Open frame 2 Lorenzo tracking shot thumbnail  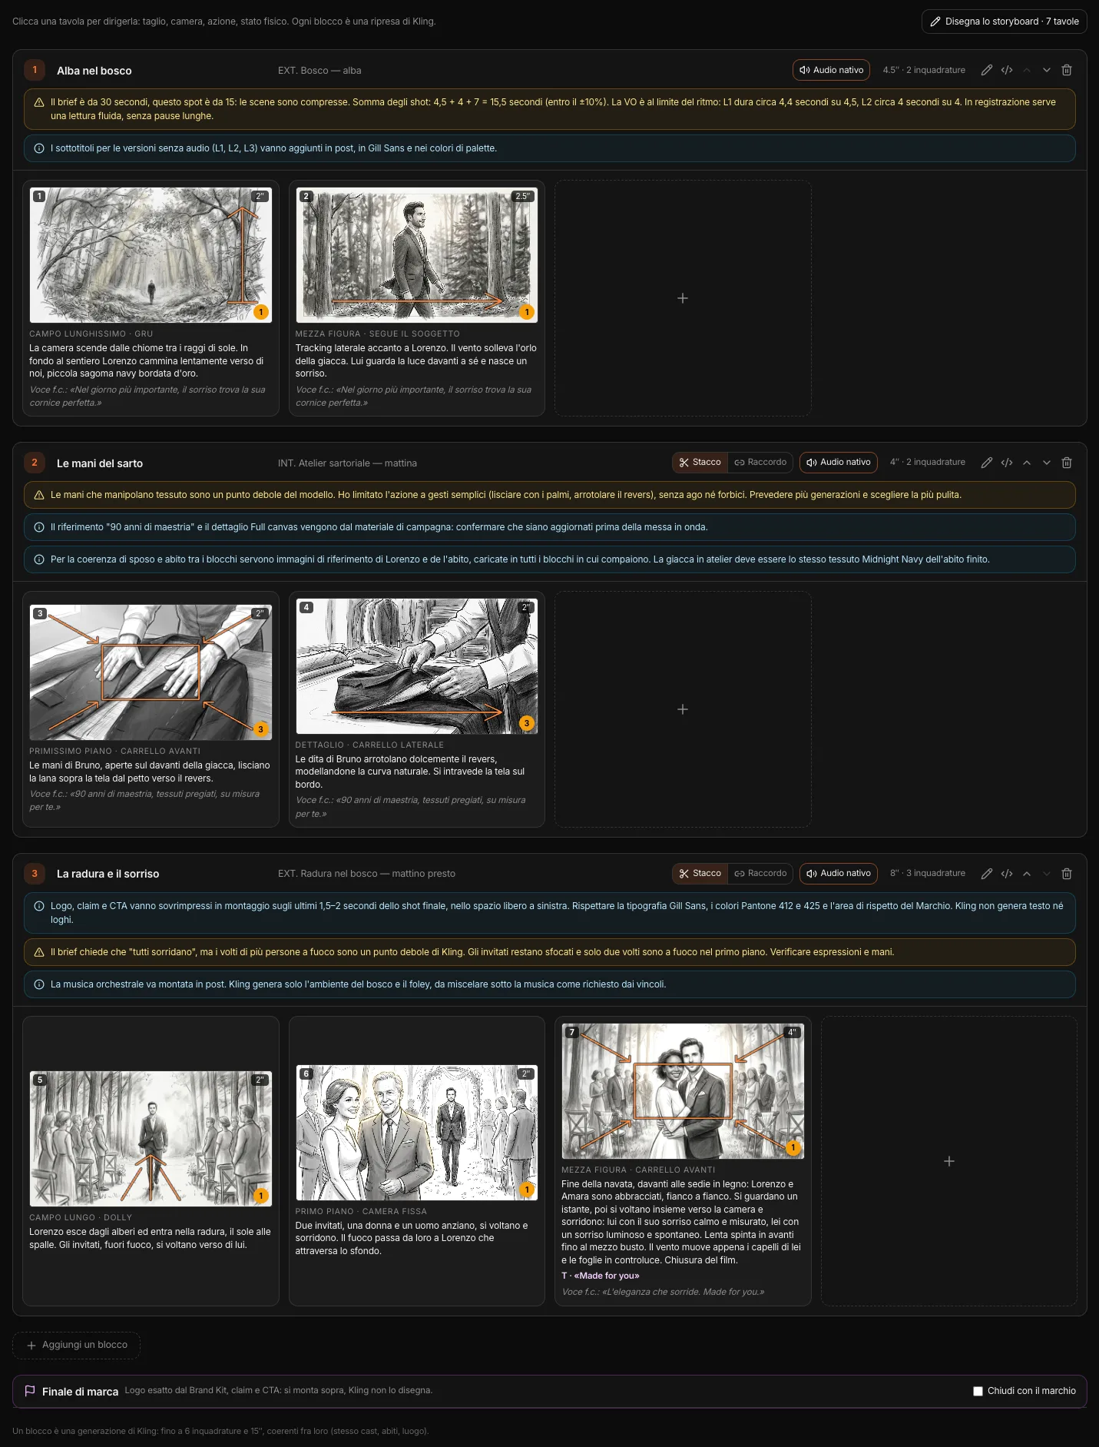(417, 255)
